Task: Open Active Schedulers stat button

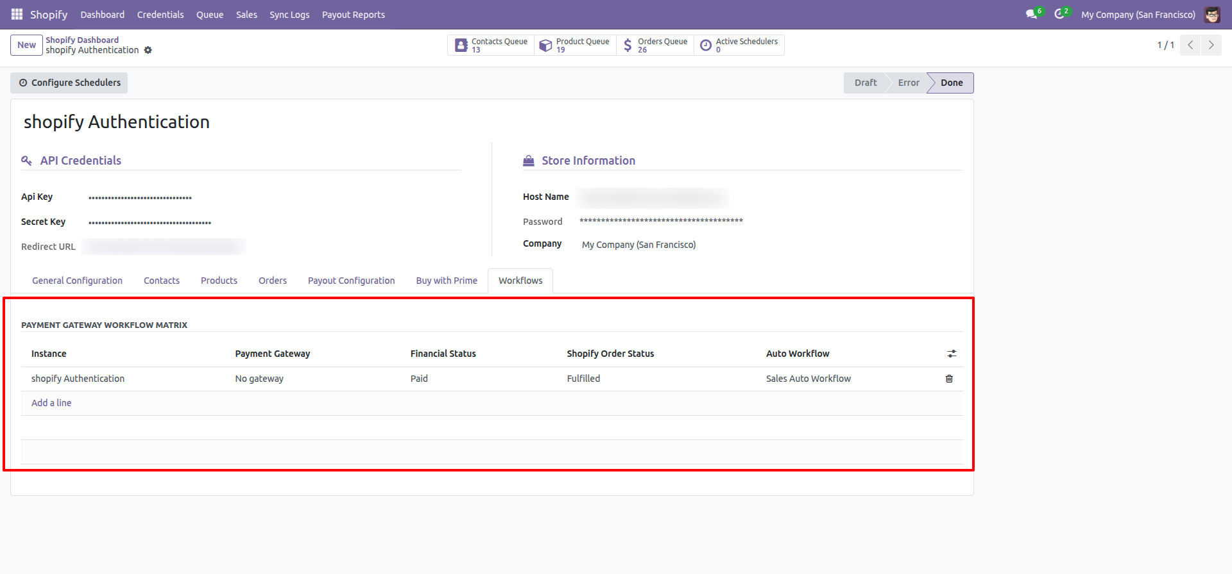Action: pos(739,45)
